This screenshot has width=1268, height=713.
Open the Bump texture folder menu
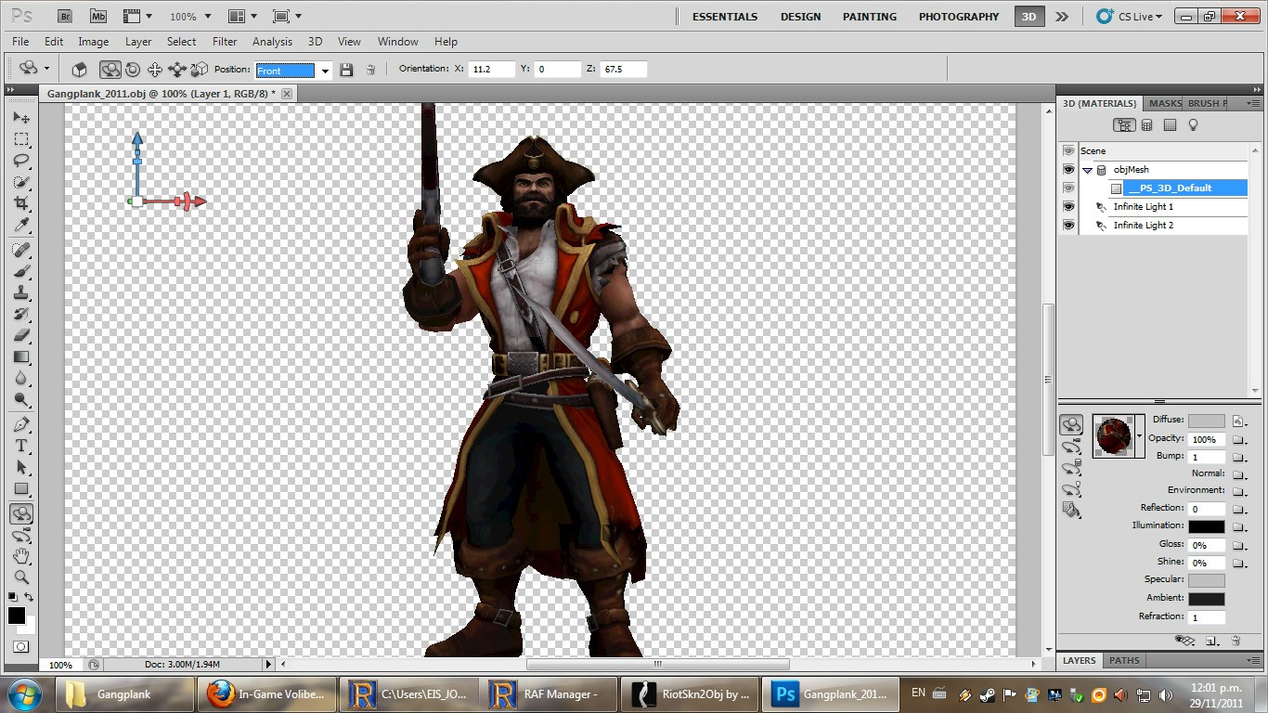(x=1238, y=457)
